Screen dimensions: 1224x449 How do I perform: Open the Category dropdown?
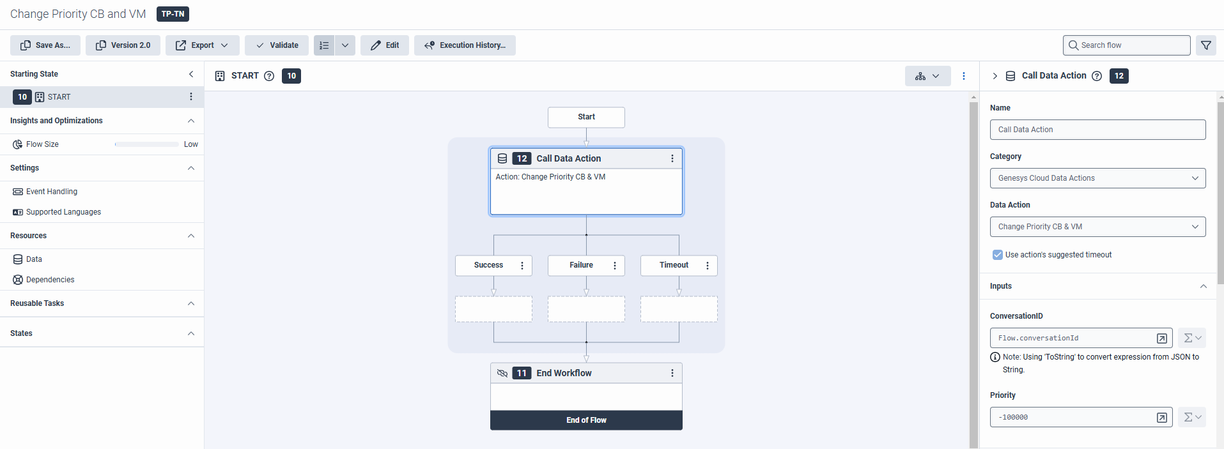(x=1097, y=178)
